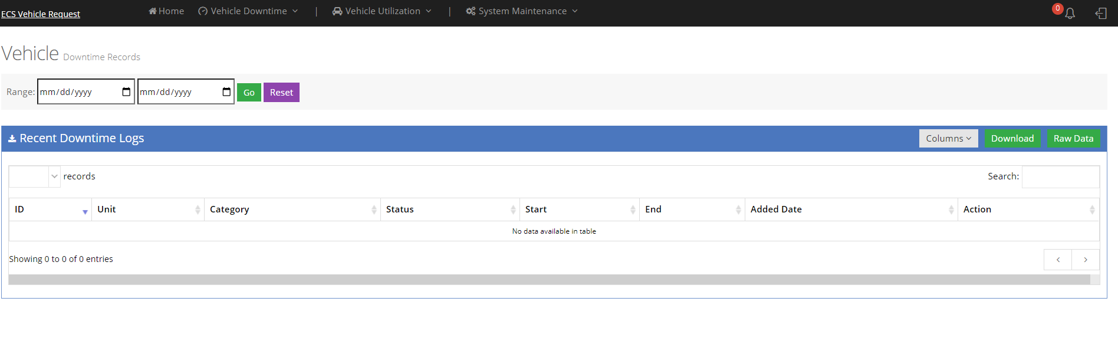
Task: Click the horizontal scrollbar under the table
Action: tap(548, 280)
